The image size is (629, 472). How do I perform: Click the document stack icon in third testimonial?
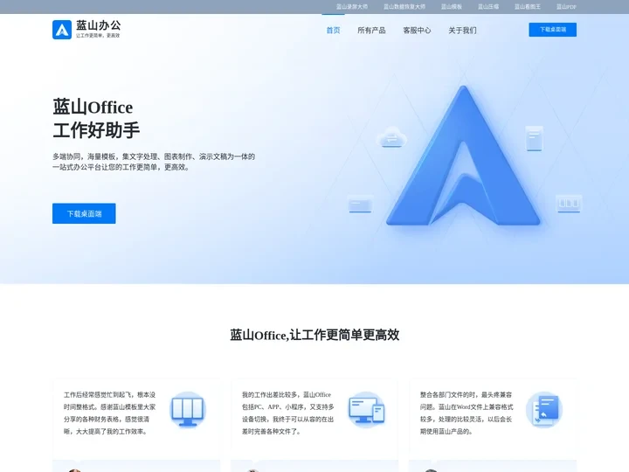coord(544,410)
